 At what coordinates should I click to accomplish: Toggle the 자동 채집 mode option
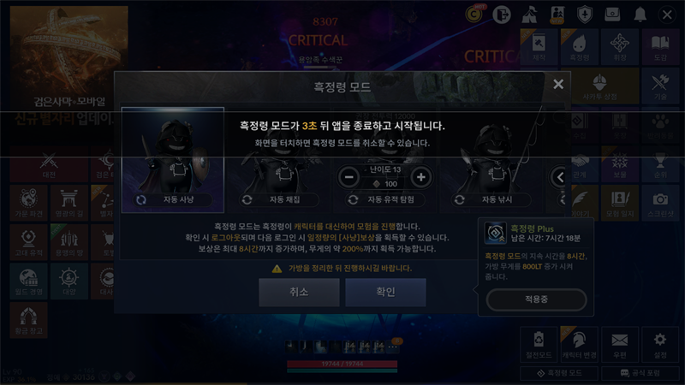279,199
